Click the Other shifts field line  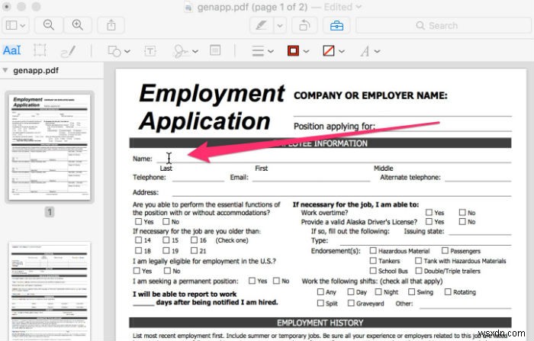[x=465, y=304]
